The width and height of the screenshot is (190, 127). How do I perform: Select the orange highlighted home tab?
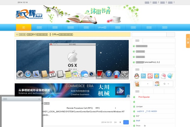(24, 27)
